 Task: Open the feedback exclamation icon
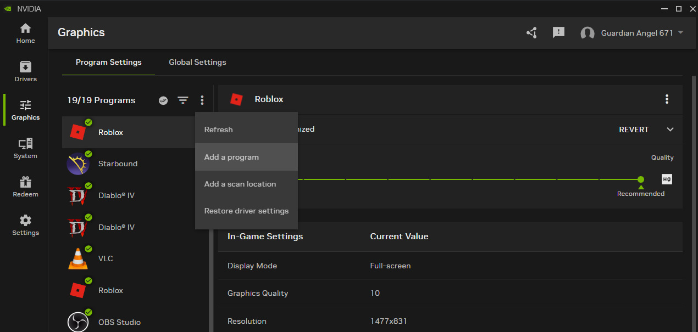click(558, 33)
